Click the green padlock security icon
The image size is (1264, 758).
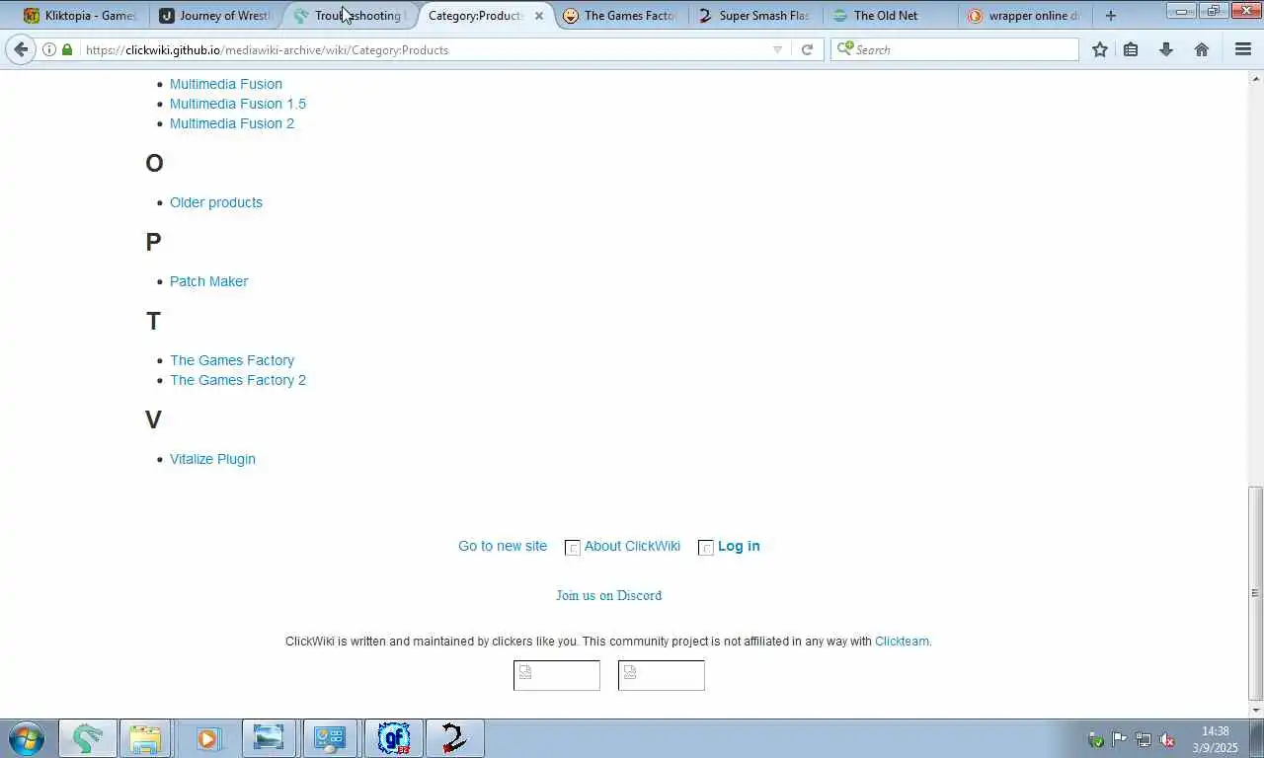[x=67, y=49]
